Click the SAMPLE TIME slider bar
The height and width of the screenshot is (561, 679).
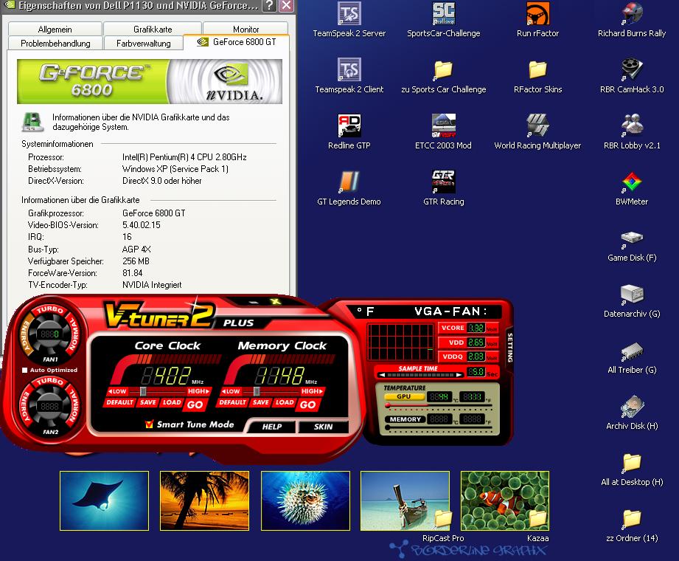point(420,375)
